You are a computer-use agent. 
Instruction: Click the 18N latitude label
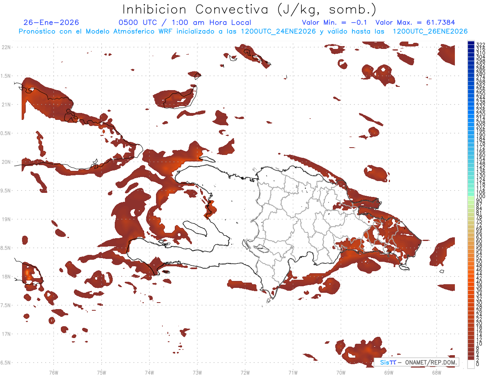[6, 276]
